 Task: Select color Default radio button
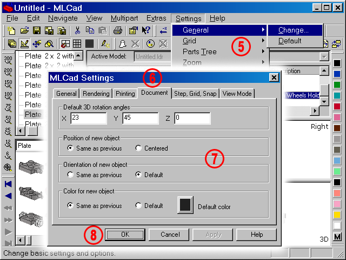[138, 205]
